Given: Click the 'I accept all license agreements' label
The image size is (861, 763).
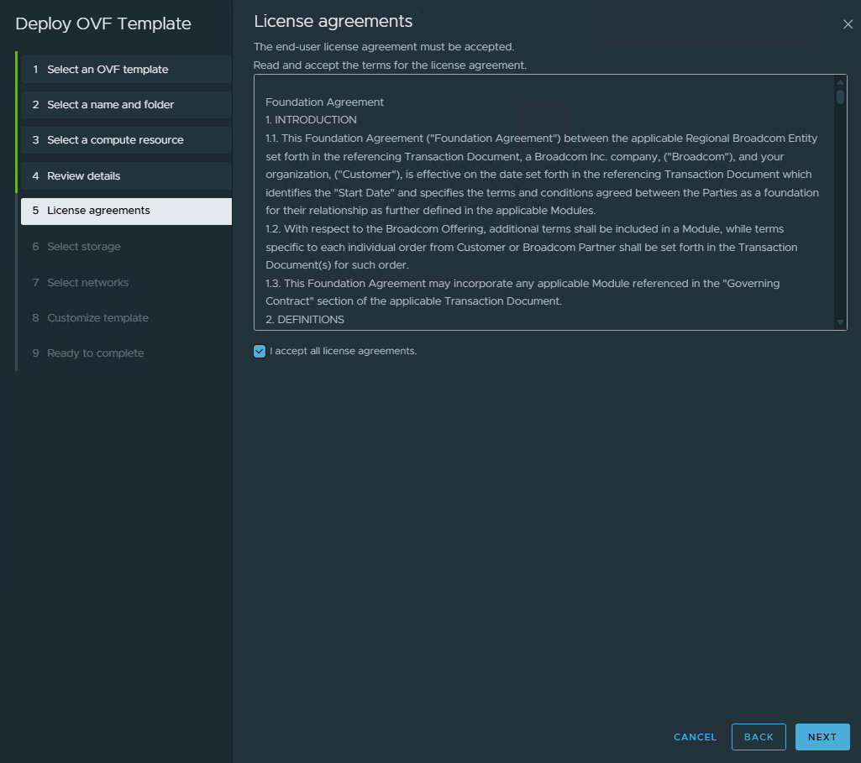Looking at the screenshot, I should [343, 351].
